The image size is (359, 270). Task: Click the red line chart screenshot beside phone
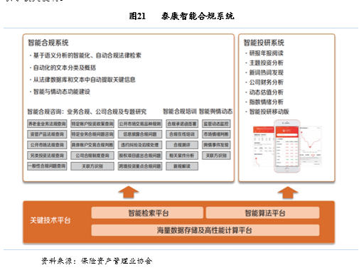311,146
